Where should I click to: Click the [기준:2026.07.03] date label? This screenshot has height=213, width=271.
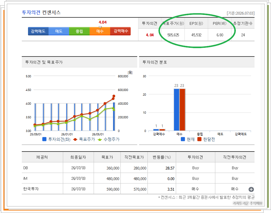click(241, 13)
